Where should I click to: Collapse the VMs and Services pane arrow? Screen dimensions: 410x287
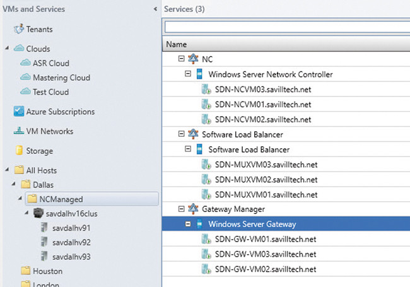pos(156,9)
